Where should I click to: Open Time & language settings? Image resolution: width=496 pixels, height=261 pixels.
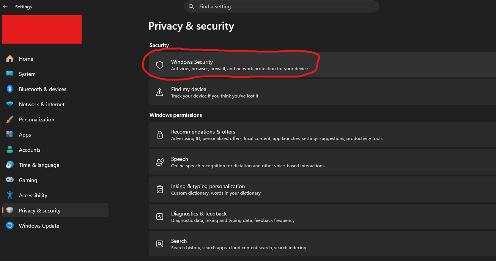point(39,165)
